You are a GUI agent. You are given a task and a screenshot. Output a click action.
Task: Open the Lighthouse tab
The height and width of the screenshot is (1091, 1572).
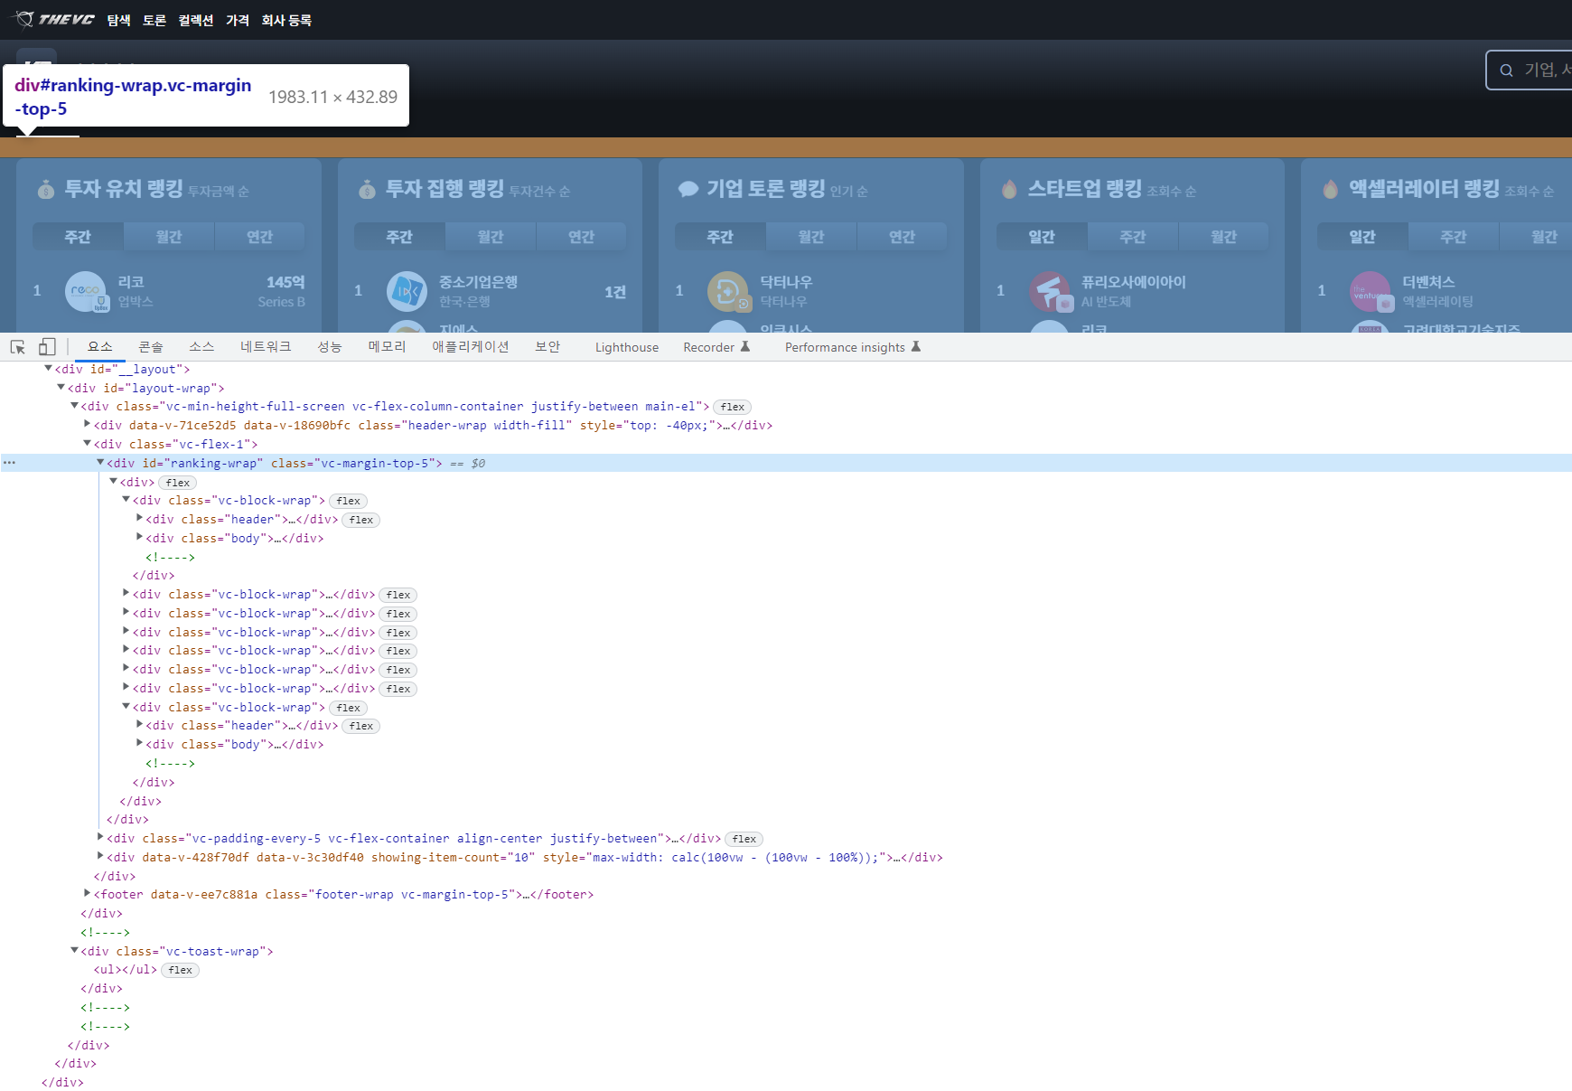pyautogui.click(x=627, y=347)
